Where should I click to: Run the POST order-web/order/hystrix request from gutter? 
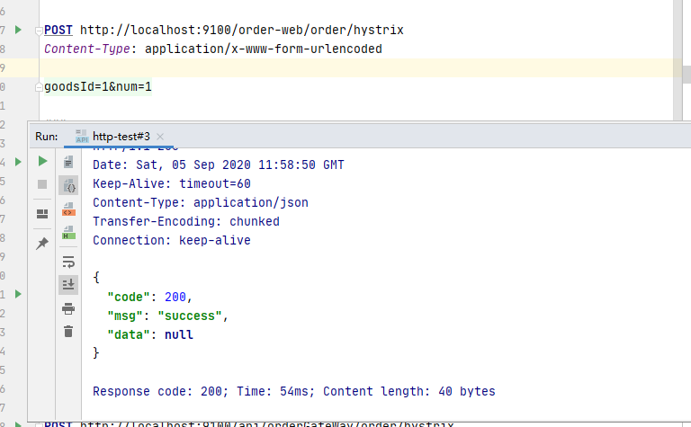click(x=20, y=30)
